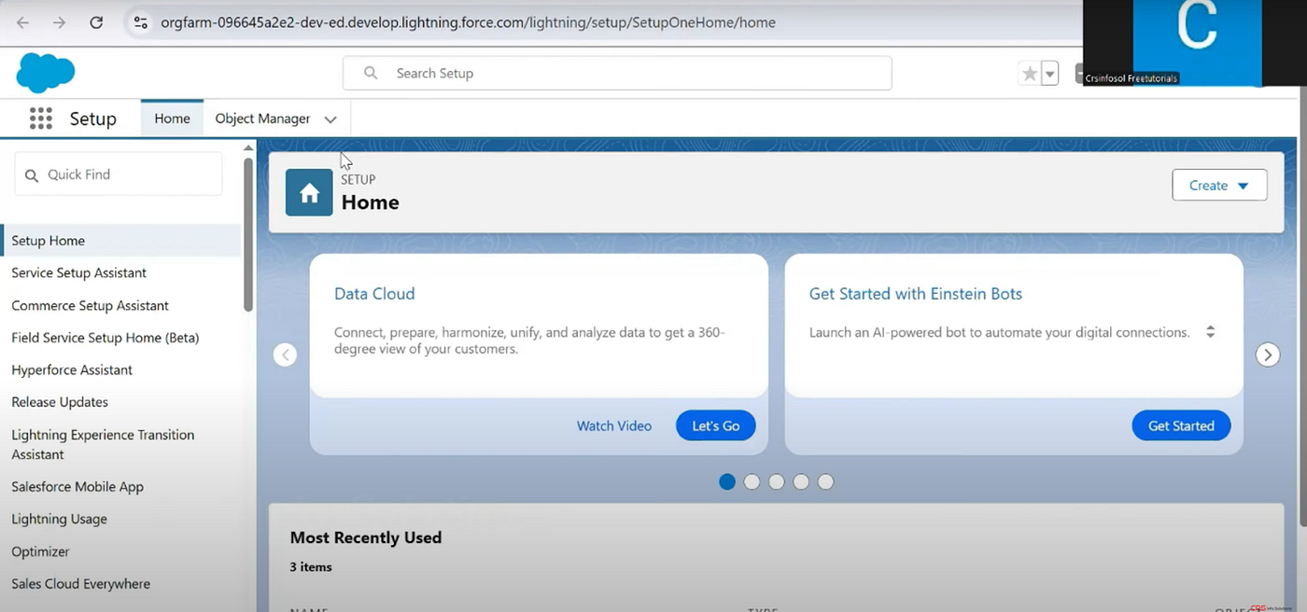
Task: Focus the Quick Find input box
Action: pyautogui.click(x=119, y=174)
